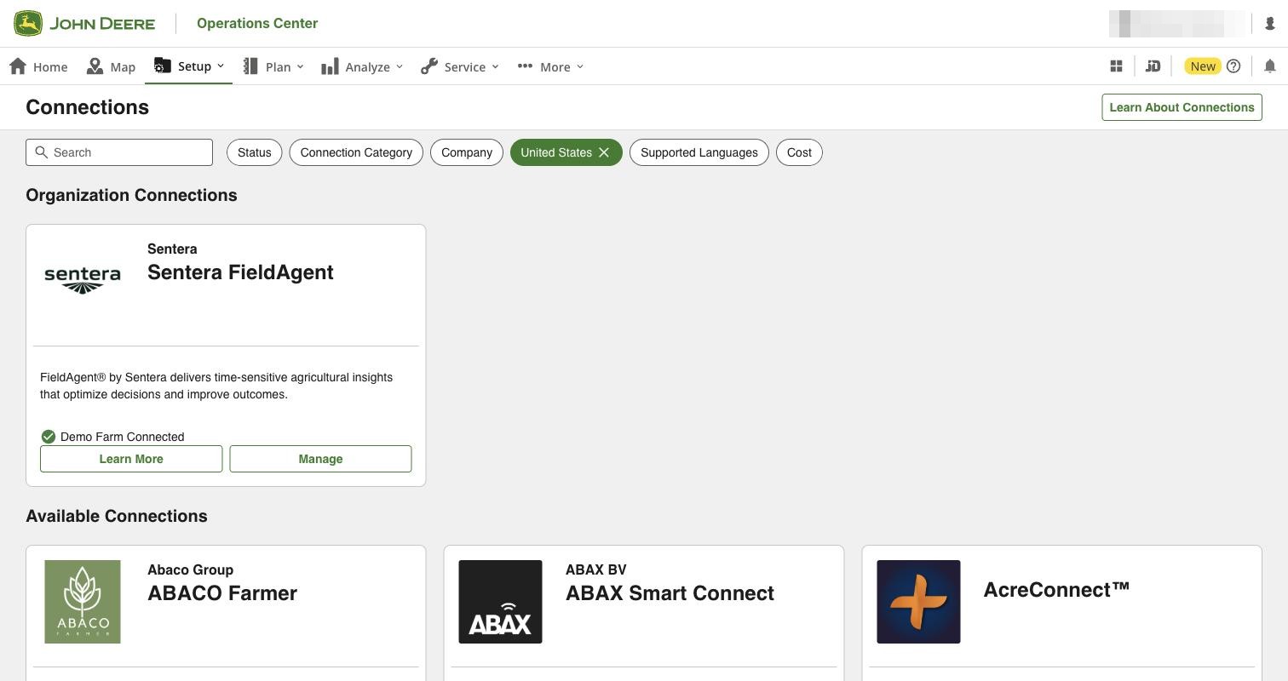Image resolution: width=1288 pixels, height=681 pixels.
Task: Open the Map page
Action: click(x=111, y=66)
